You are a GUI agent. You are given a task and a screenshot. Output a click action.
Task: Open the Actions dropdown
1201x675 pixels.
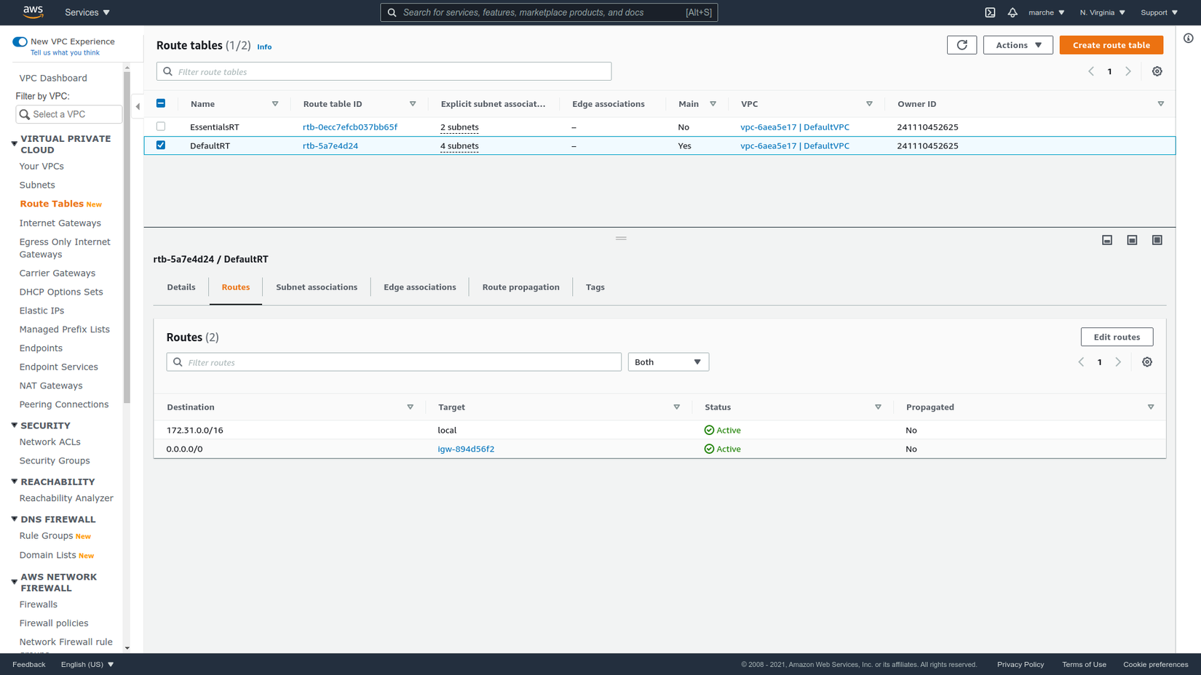coord(1018,45)
